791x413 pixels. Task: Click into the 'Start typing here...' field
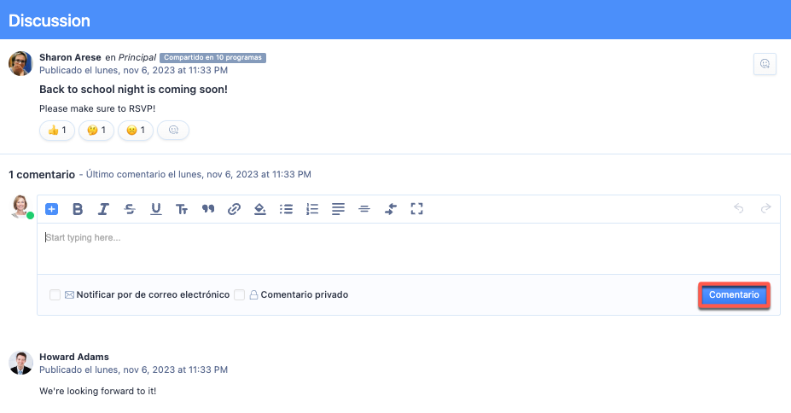(410, 247)
